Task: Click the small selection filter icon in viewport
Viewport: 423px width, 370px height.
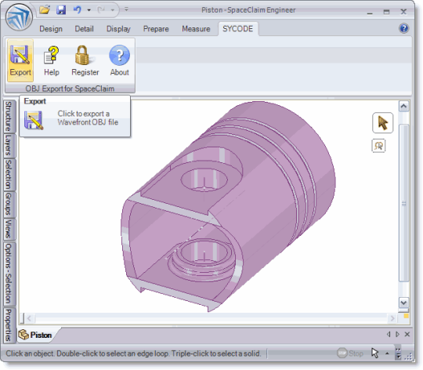Action: (378, 146)
